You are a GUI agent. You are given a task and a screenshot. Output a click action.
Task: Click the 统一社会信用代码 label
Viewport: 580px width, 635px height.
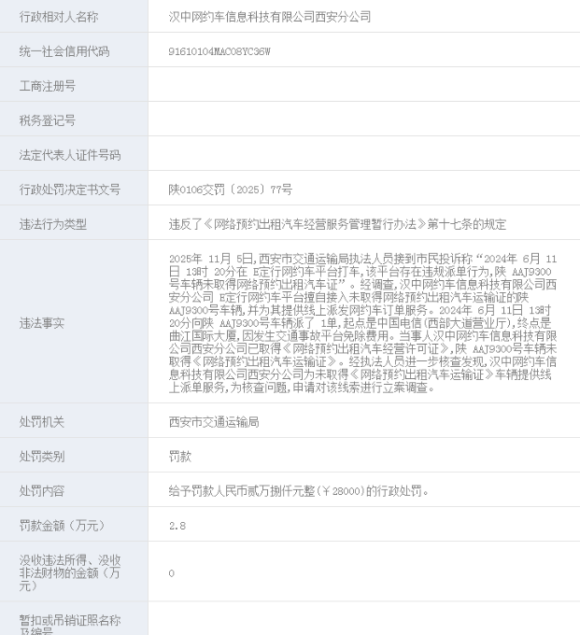tap(64, 51)
